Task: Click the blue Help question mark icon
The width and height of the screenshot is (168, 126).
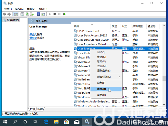Action: [x=38, y=14]
